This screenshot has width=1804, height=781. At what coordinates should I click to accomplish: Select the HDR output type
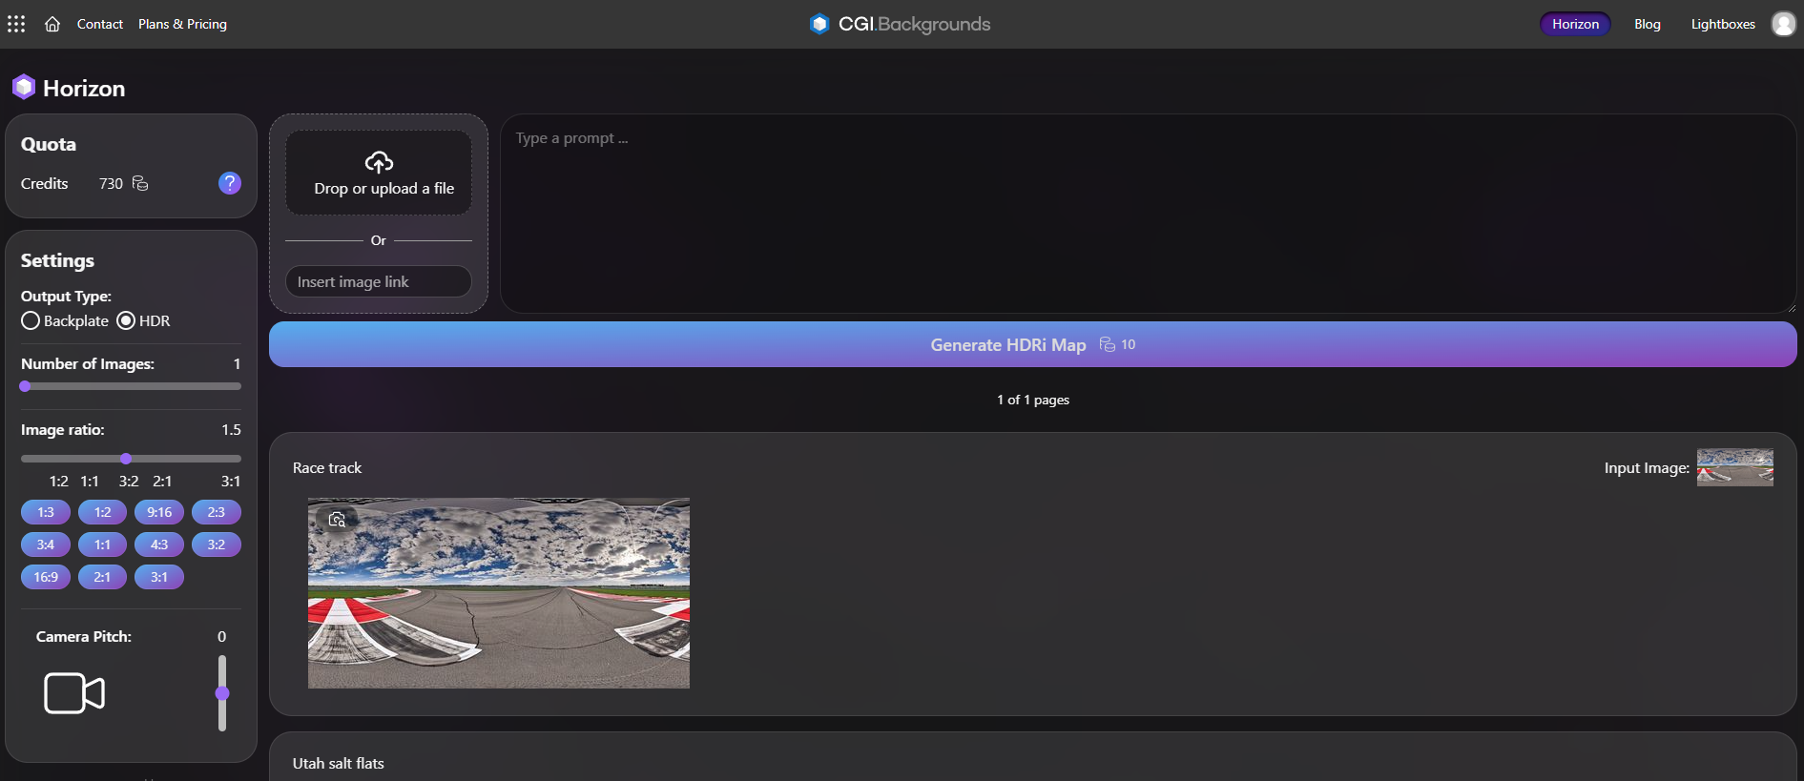[x=126, y=321]
